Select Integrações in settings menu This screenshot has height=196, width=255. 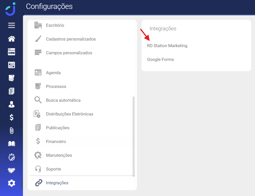point(57,183)
